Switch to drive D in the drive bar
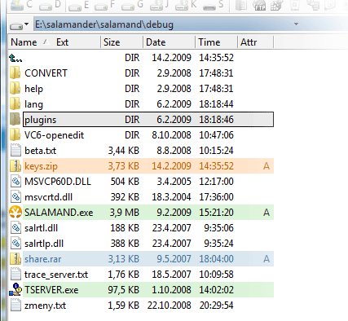The width and height of the screenshot is (348, 321). click(50, 5)
